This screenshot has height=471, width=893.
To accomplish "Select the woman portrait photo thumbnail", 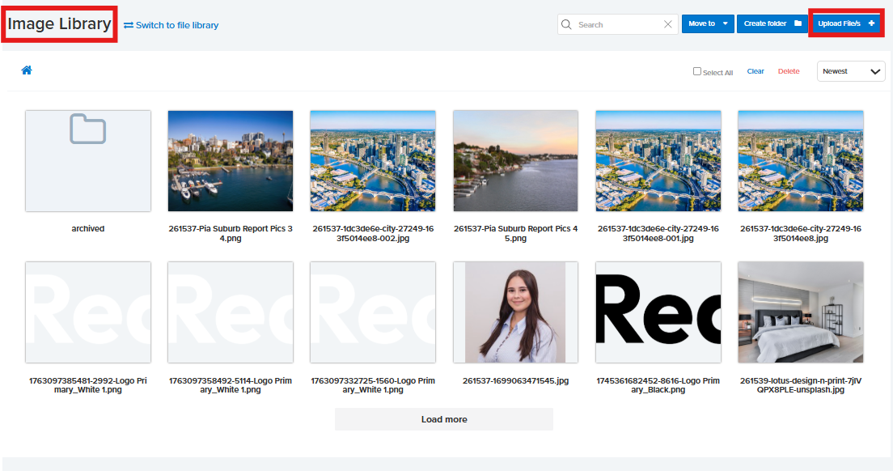I will (x=515, y=312).
